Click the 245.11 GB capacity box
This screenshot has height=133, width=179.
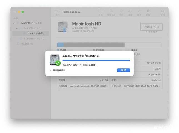pos(151,27)
